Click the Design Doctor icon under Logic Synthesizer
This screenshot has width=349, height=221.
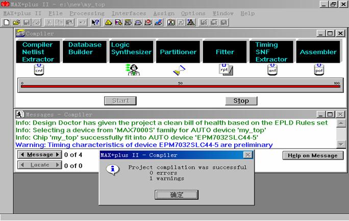133,69
